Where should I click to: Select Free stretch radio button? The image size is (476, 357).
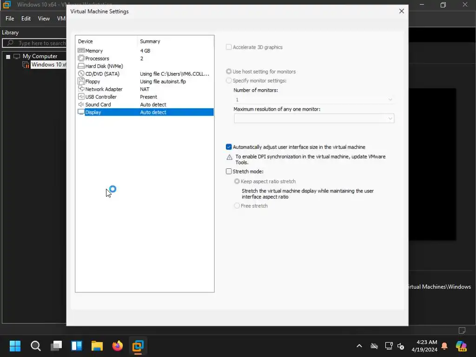(x=237, y=205)
